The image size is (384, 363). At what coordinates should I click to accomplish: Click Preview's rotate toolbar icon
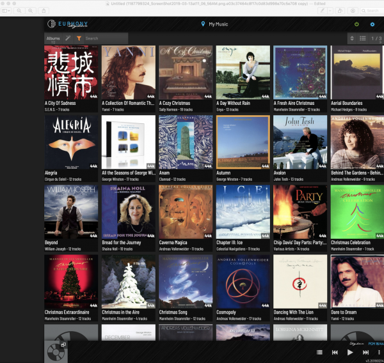[x=340, y=10]
